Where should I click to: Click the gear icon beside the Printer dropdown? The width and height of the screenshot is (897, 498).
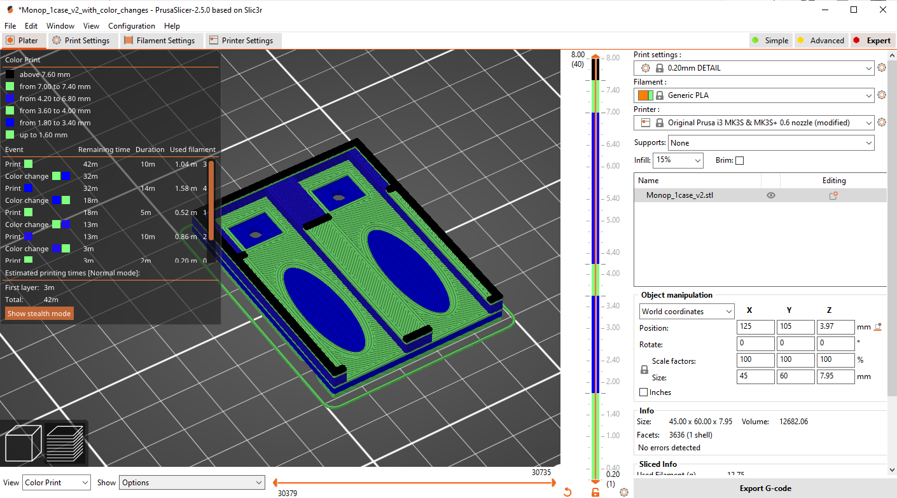pos(881,123)
